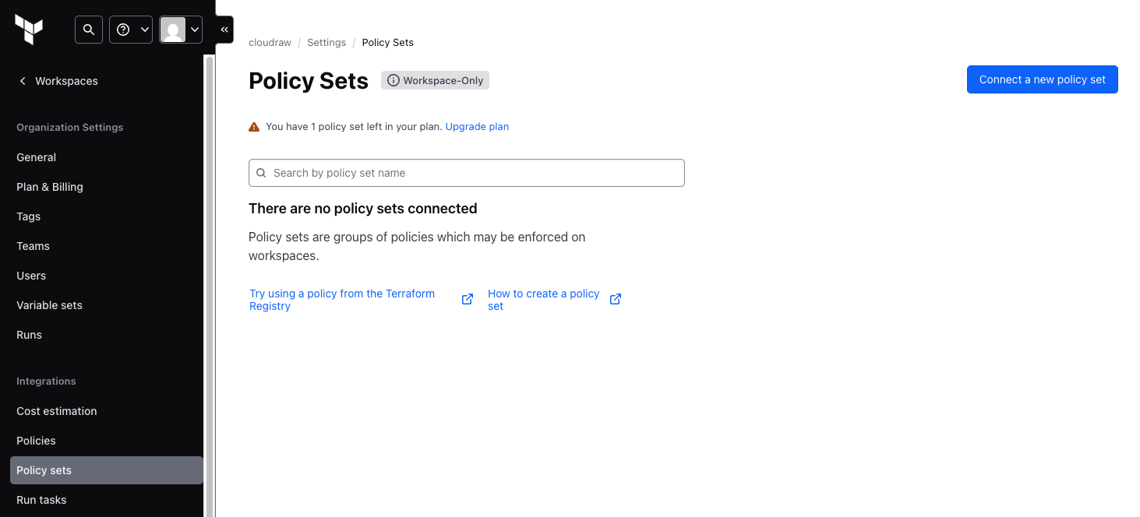Viewport: 1140px width, 517px height.
Task: Open external link icon beside Terraform Registry
Action: pos(468,300)
